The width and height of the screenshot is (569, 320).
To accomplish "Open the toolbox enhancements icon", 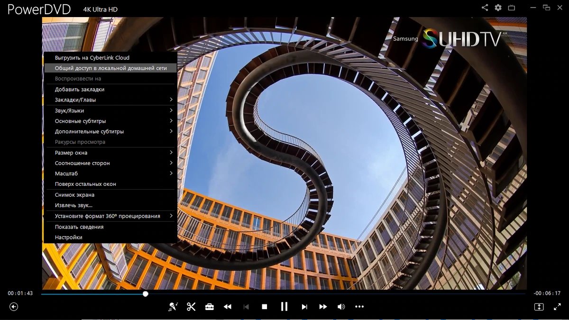I will point(209,307).
